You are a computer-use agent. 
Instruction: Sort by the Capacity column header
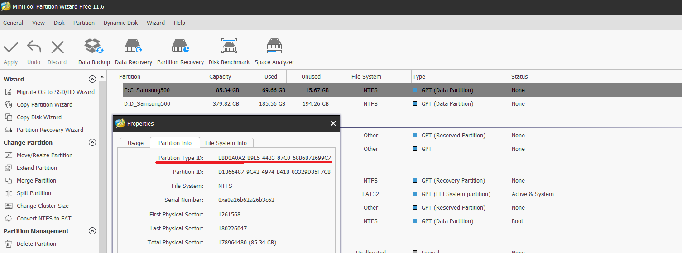(220, 76)
